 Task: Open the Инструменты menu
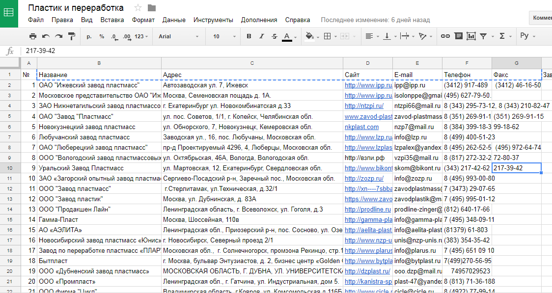(x=213, y=20)
